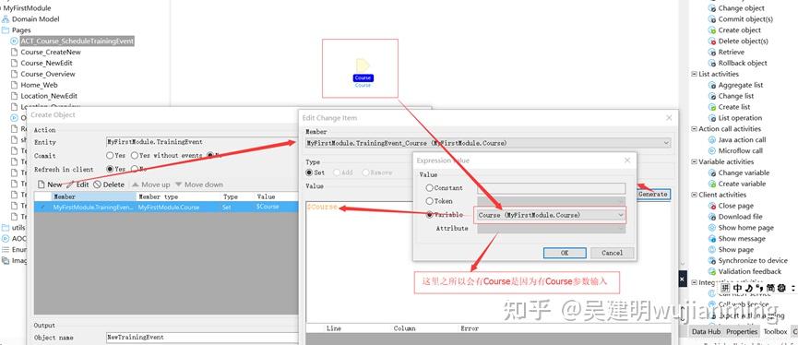Select Commit 'Yes' radio button
Screen dimensions: 798x345
110,156
